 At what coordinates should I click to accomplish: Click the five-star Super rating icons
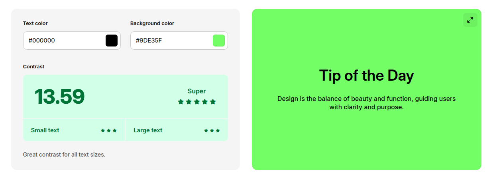196,102
